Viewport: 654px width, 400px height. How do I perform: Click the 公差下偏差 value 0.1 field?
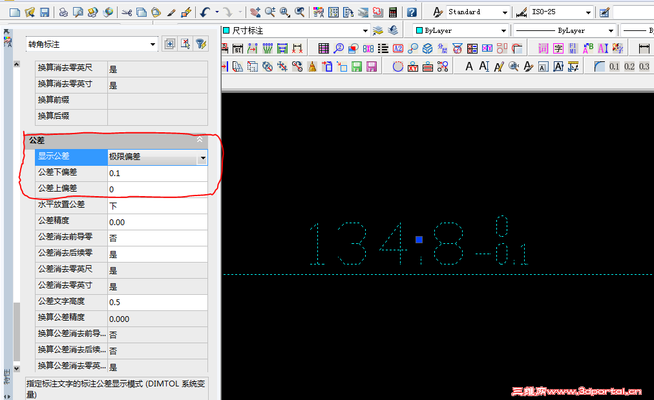(158, 173)
